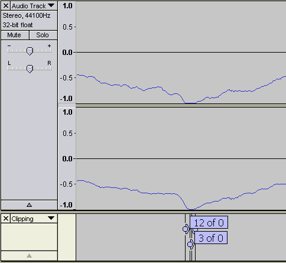Click the clipped trough in lower waveform
The image size is (286, 263).
(x=191, y=209)
